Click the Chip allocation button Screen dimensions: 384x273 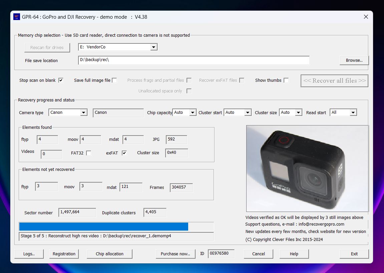[x=109, y=254]
